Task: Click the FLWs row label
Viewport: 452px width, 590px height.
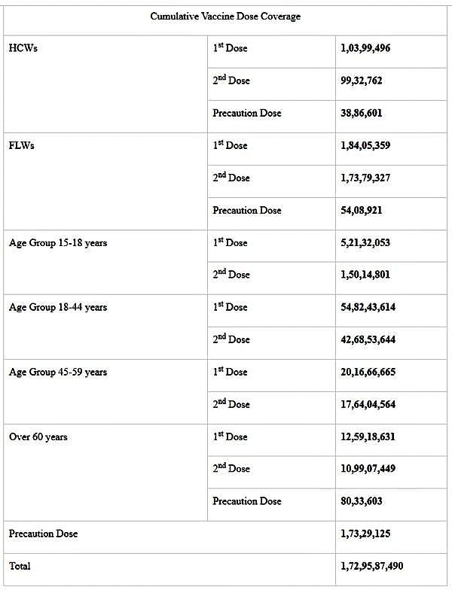Action: pyautogui.click(x=22, y=145)
